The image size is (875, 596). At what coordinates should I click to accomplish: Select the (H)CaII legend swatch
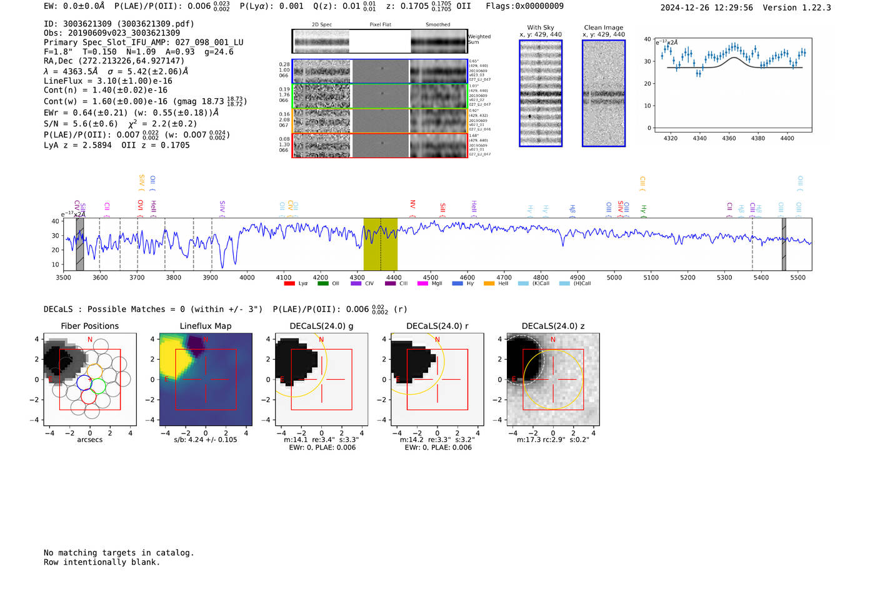(564, 283)
